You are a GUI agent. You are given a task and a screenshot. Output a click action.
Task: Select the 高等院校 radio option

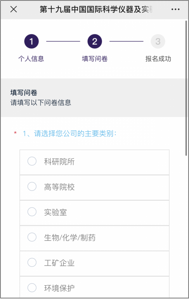(x=32, y=187)
